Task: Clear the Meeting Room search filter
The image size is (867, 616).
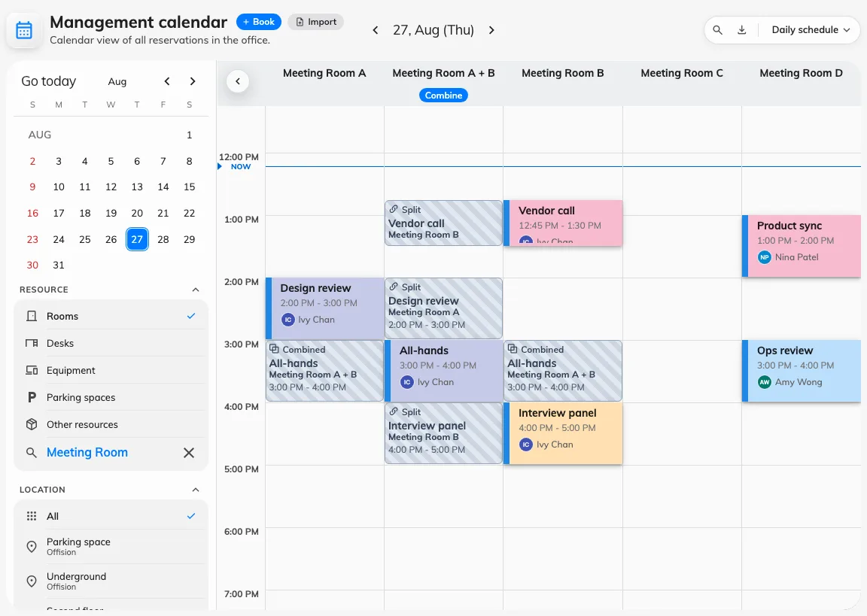Action: [189, 453]
